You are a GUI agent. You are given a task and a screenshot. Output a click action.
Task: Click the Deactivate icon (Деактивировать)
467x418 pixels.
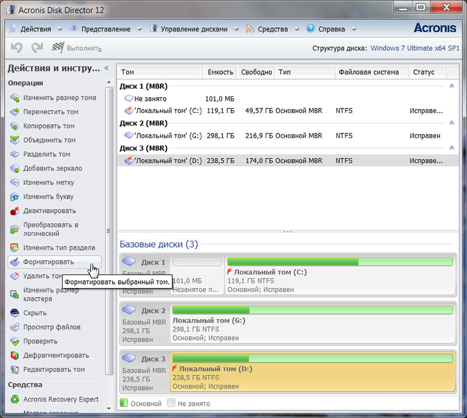(15, 211)
